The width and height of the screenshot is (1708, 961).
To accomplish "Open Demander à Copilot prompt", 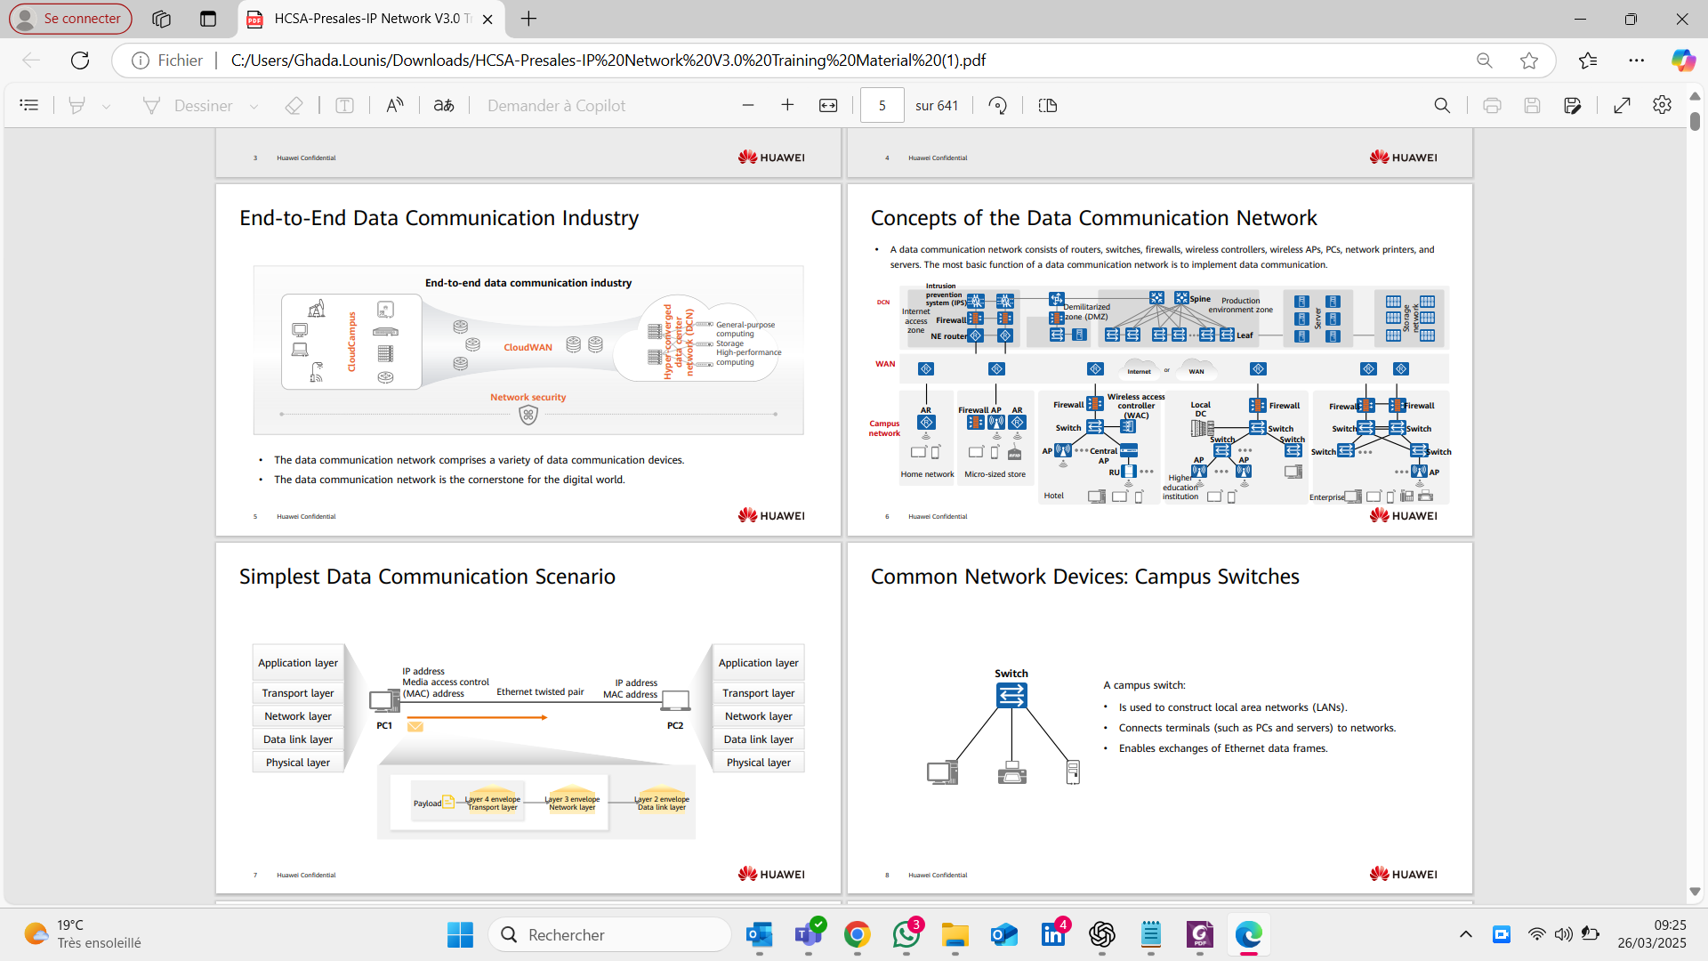I will (x=557, y=105).
